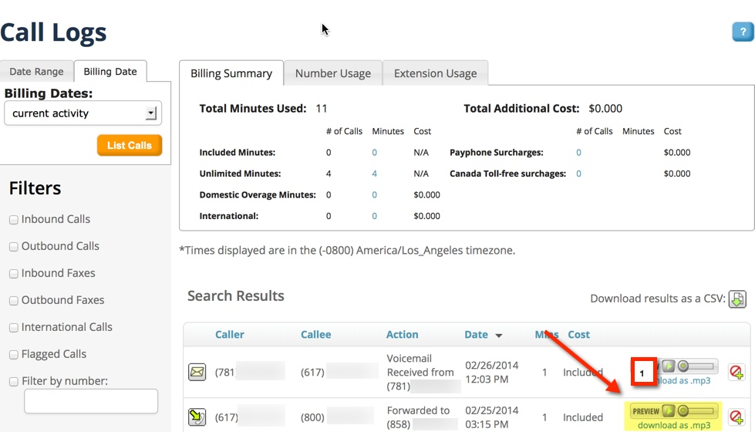
Task: Sort search results by Caller column
Action: (x=229, y=335)
